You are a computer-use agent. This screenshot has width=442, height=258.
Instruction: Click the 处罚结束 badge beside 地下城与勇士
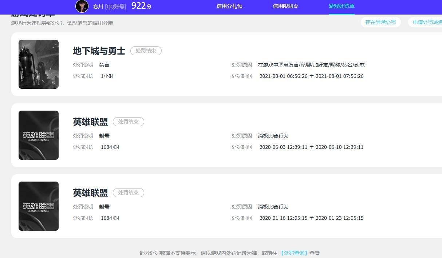146,51
